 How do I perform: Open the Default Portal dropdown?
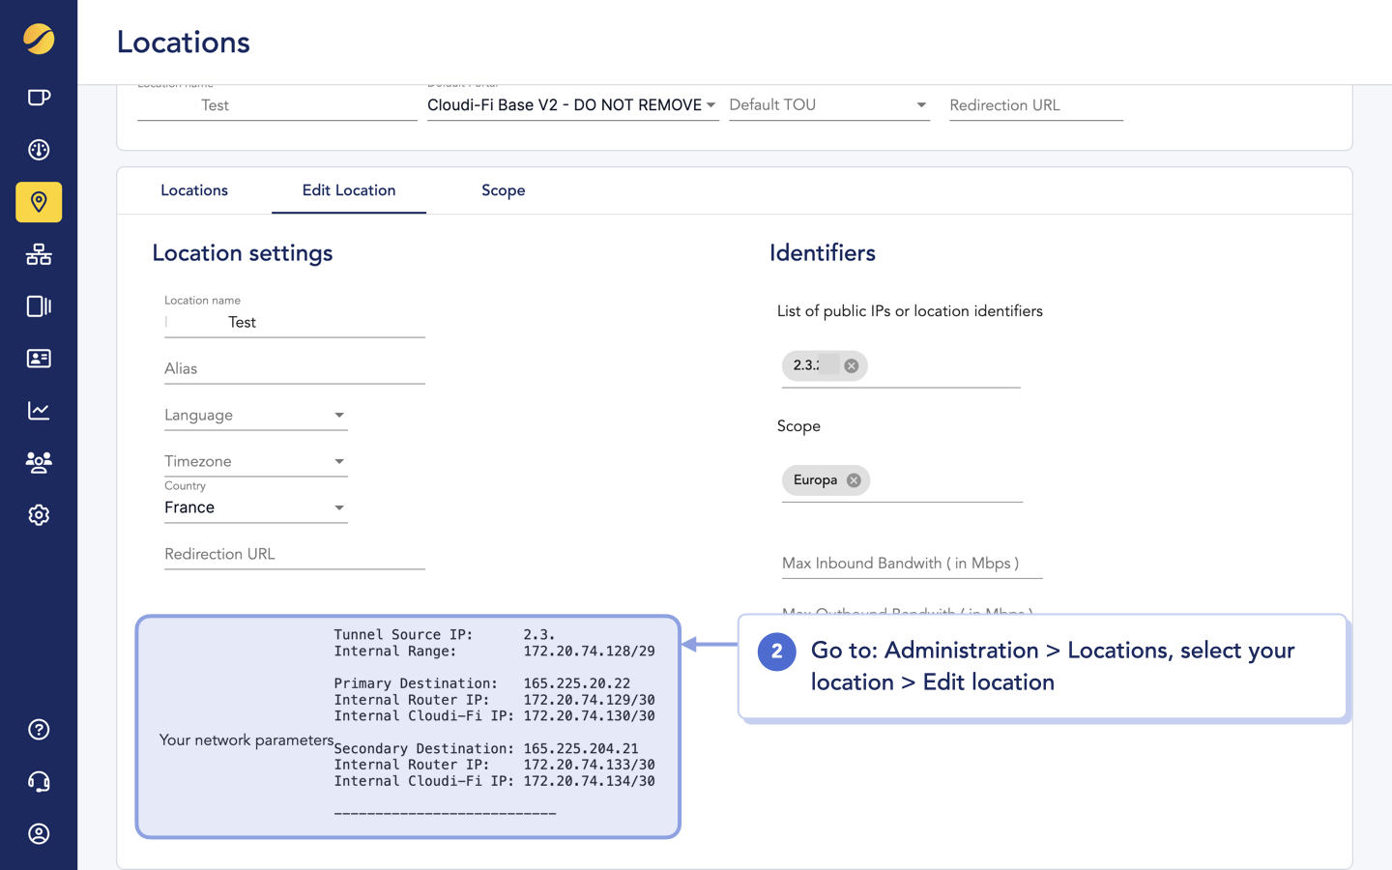tap(572, 105)
